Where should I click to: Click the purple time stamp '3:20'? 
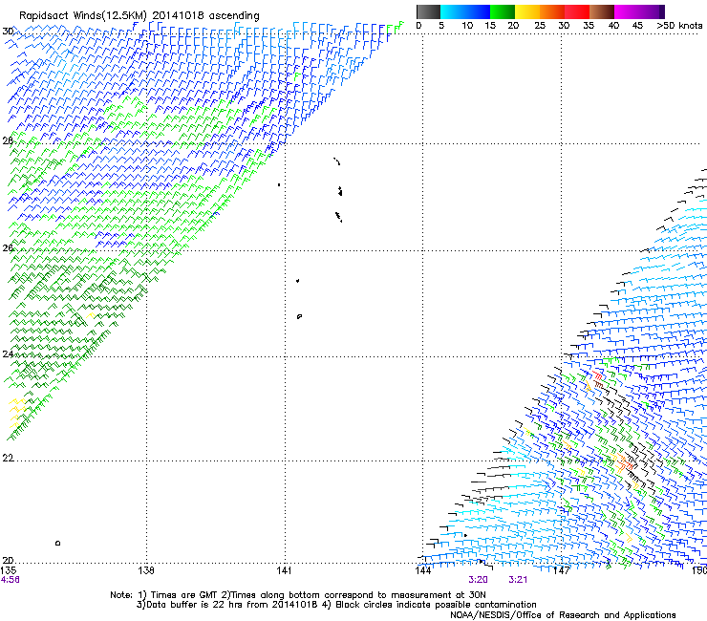(478, 580)
